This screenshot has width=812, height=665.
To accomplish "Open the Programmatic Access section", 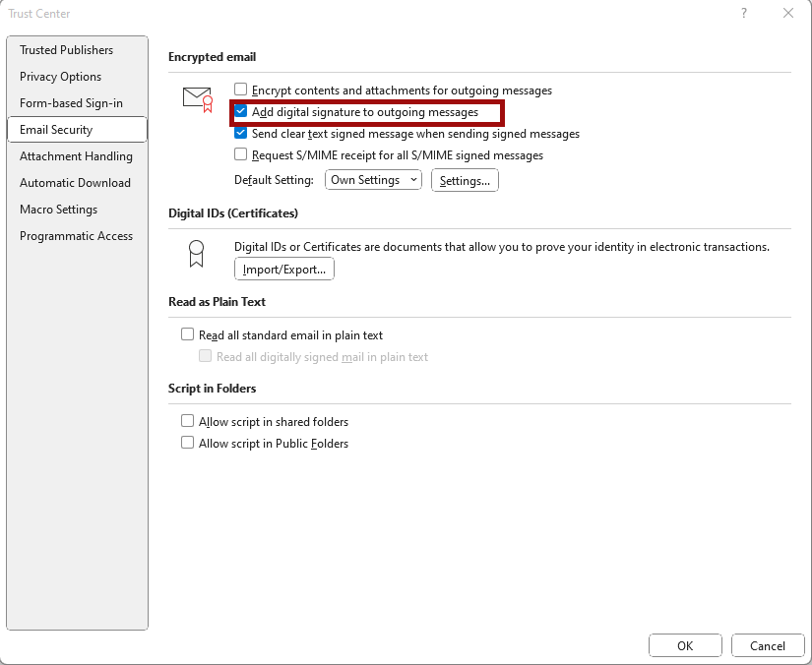I will 76,236.
